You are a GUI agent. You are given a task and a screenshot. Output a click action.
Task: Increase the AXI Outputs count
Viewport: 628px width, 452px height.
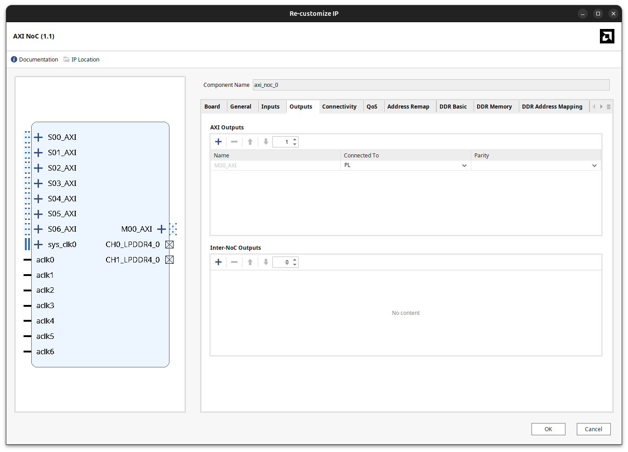295,139
